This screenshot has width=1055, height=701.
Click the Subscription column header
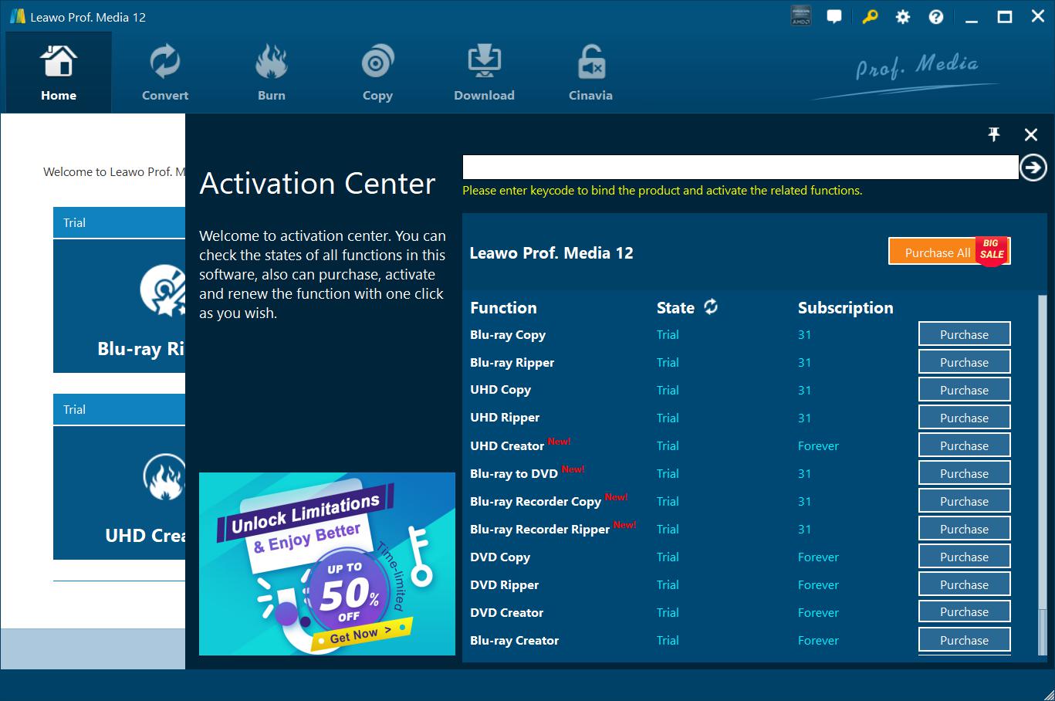point(845,308)
